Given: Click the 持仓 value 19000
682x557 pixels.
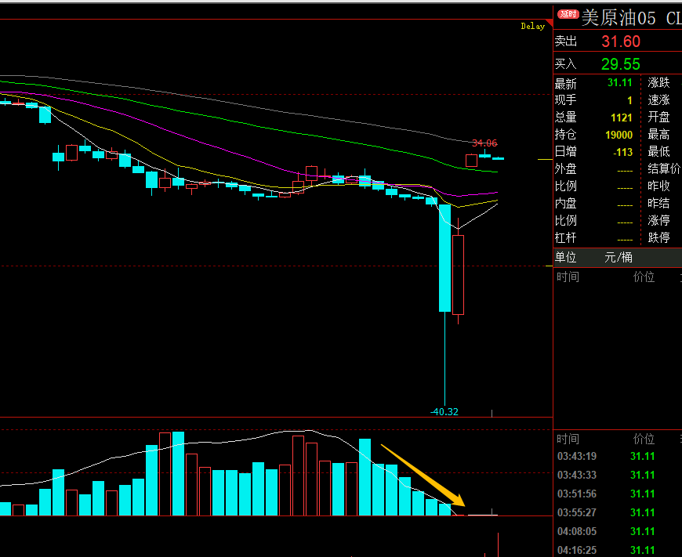Looking at the screenshot, I should click(619, 135).
